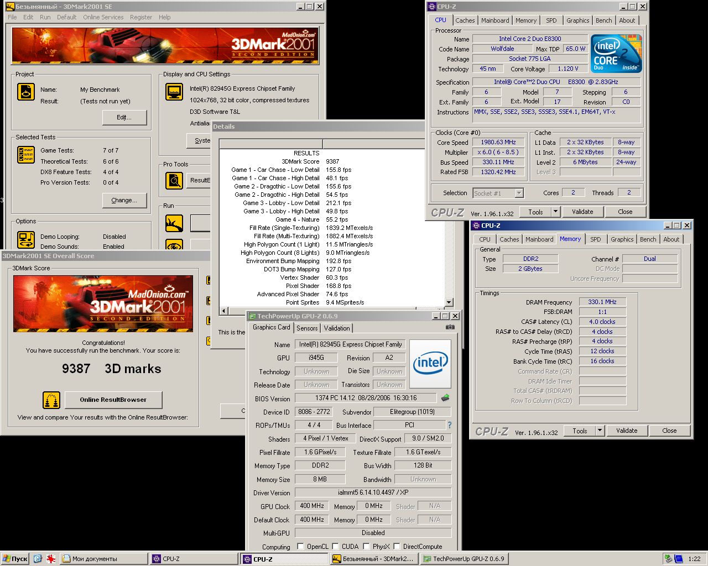Click the Pro Tools magnifier icon
Image resolution: width=708 pixels, height=566 pixels.
(174, 180)
